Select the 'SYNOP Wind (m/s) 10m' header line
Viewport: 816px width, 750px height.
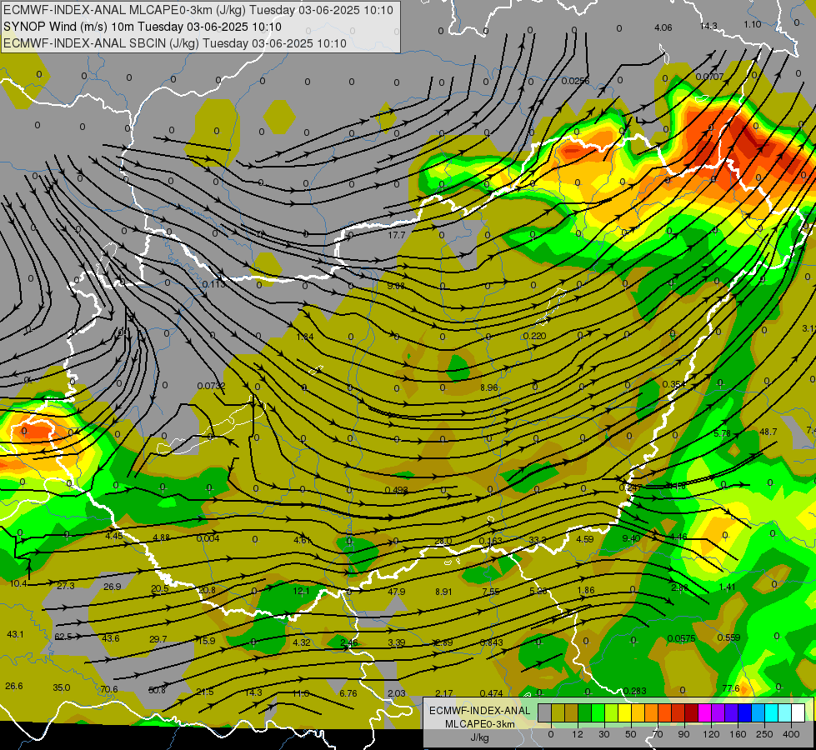tap(142, 27)
